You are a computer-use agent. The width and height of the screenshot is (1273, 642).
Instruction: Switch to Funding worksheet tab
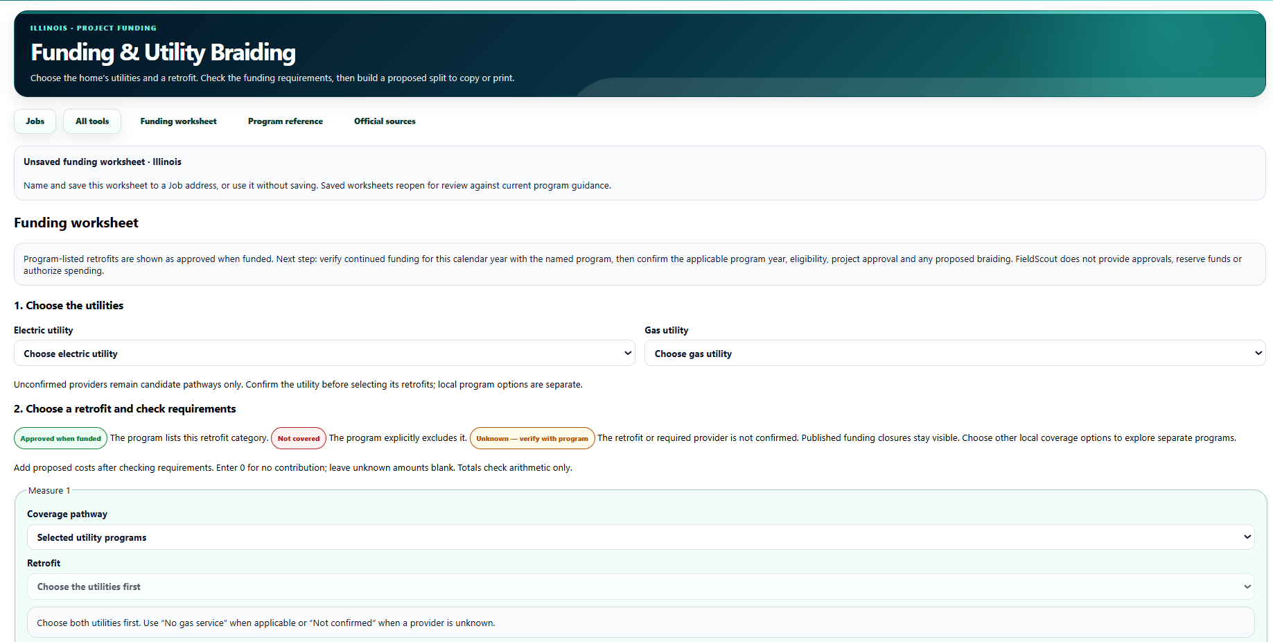click(178, 121)
